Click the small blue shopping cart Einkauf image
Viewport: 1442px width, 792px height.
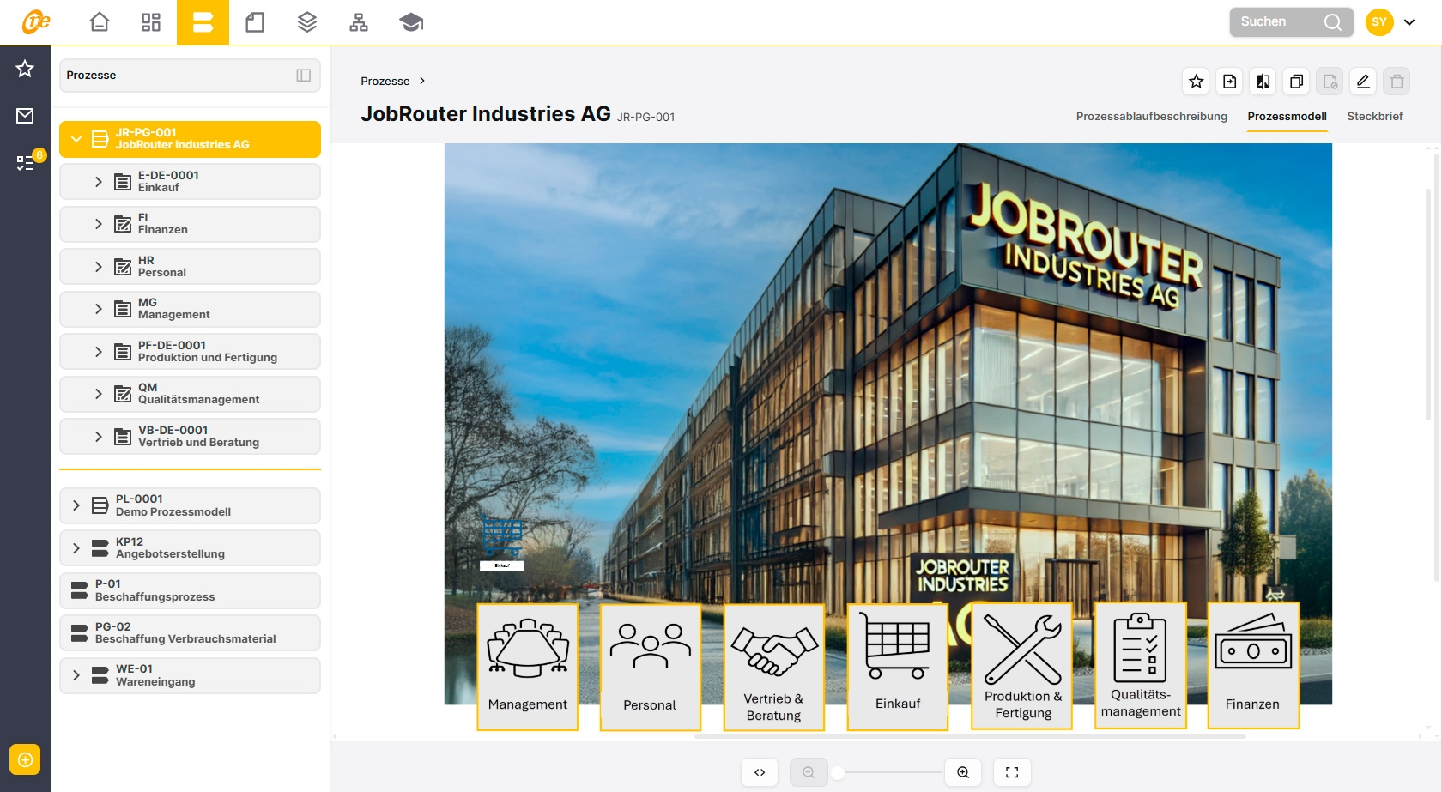pyautogui.click(x=502, y=542)
